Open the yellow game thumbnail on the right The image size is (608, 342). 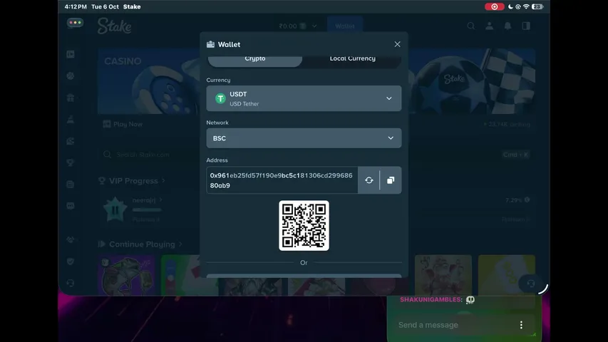tap(506, 275)
